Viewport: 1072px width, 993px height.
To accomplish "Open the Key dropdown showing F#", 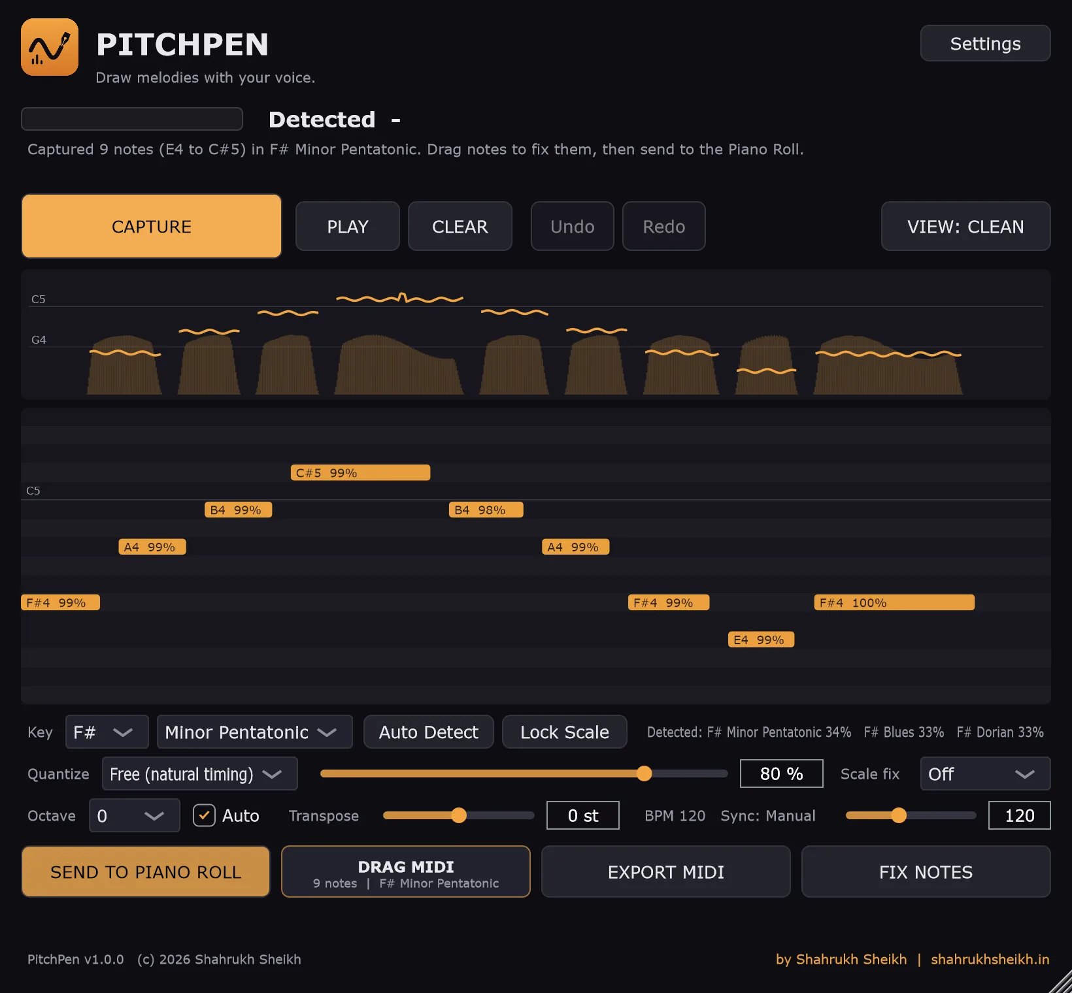I will [107, 732].
